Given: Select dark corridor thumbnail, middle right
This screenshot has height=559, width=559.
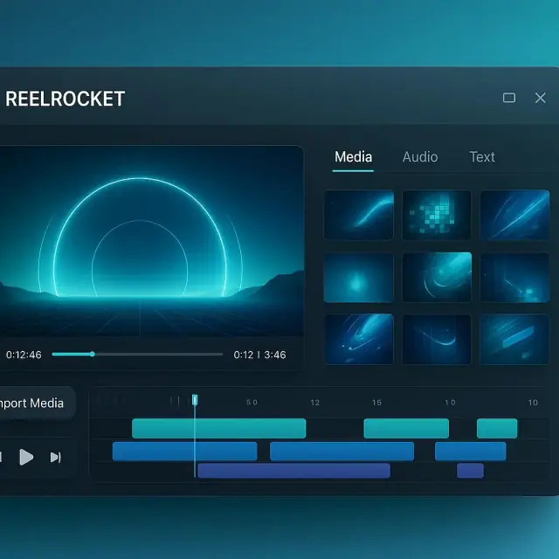Looking at the screenshot, I should 514,278.
